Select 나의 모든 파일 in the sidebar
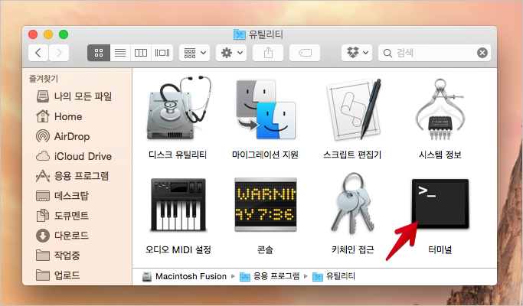 pos(74,96)
